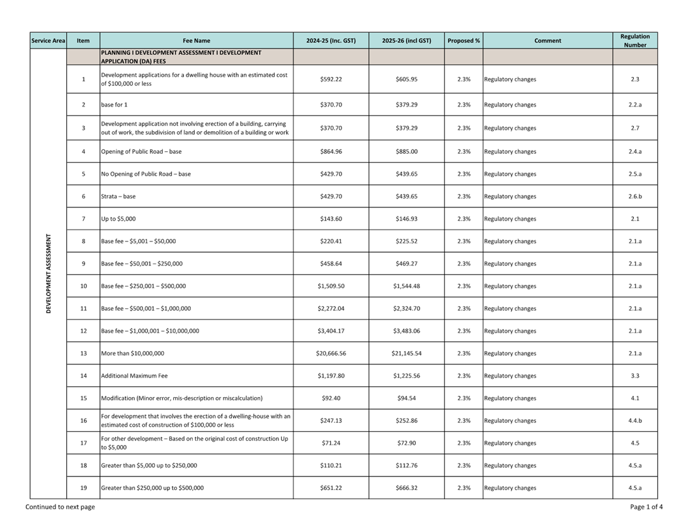Click regulation number '2.2.a'
The width and height of the screenshot is (688, 532).
click(635, 105)
